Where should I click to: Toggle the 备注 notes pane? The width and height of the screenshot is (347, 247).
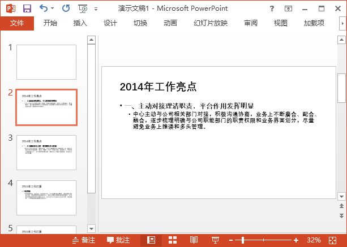coord(84,240)
